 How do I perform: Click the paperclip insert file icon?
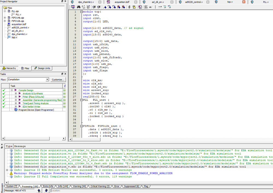tap(129, 7)
